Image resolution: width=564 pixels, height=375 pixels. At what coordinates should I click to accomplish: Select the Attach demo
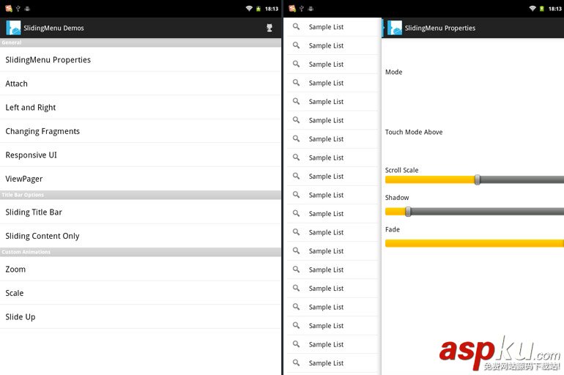[x=17, y=83]
